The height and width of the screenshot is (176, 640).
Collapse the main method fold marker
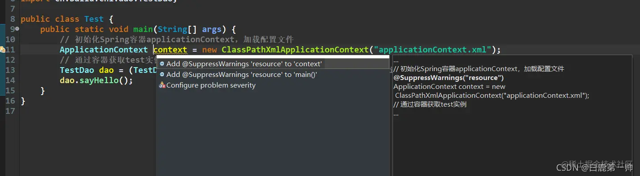pos(17,29)
